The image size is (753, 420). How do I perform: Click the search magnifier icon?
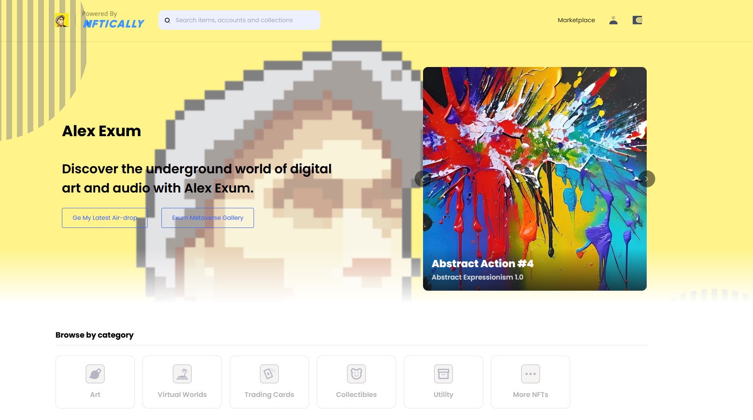(x=167, y=20)
